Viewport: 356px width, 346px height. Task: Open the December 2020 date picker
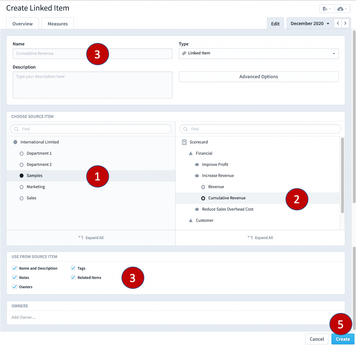309,23
